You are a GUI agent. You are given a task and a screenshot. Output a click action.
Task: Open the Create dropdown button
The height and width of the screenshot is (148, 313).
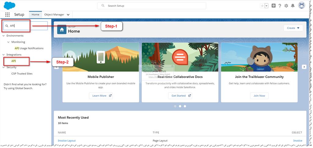point(293,28)
